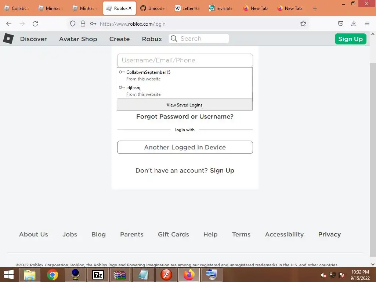Click View Saved Logins
The image size is (376, 282).
(185, 105)
